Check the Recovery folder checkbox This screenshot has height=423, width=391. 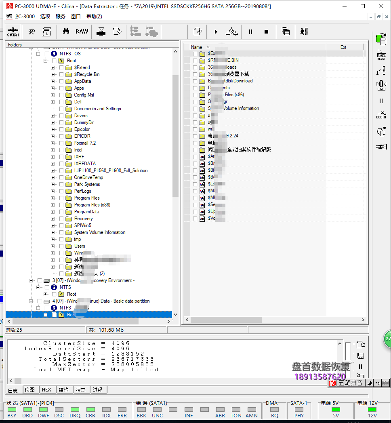[x=61, y=219]
